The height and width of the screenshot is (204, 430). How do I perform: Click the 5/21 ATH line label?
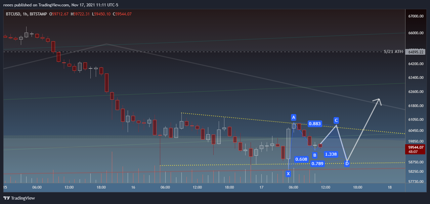[393, 52]
